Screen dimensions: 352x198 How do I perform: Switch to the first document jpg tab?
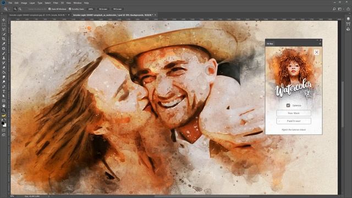pos(38,15)
